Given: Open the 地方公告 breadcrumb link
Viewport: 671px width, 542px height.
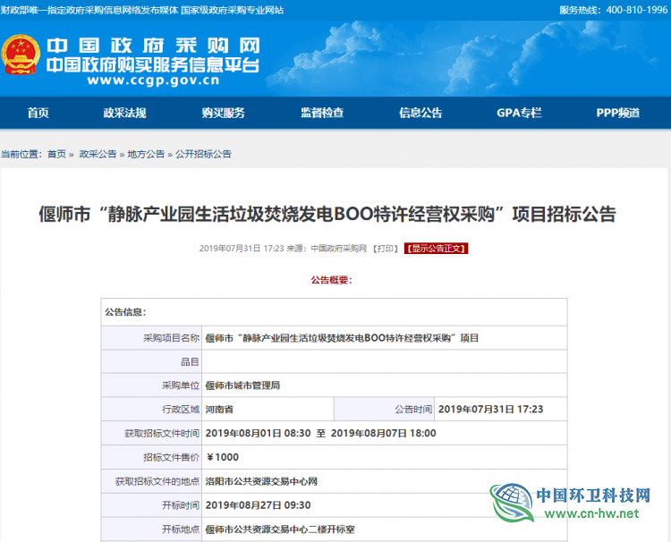Looking at the screenshot, I should 146,154.
